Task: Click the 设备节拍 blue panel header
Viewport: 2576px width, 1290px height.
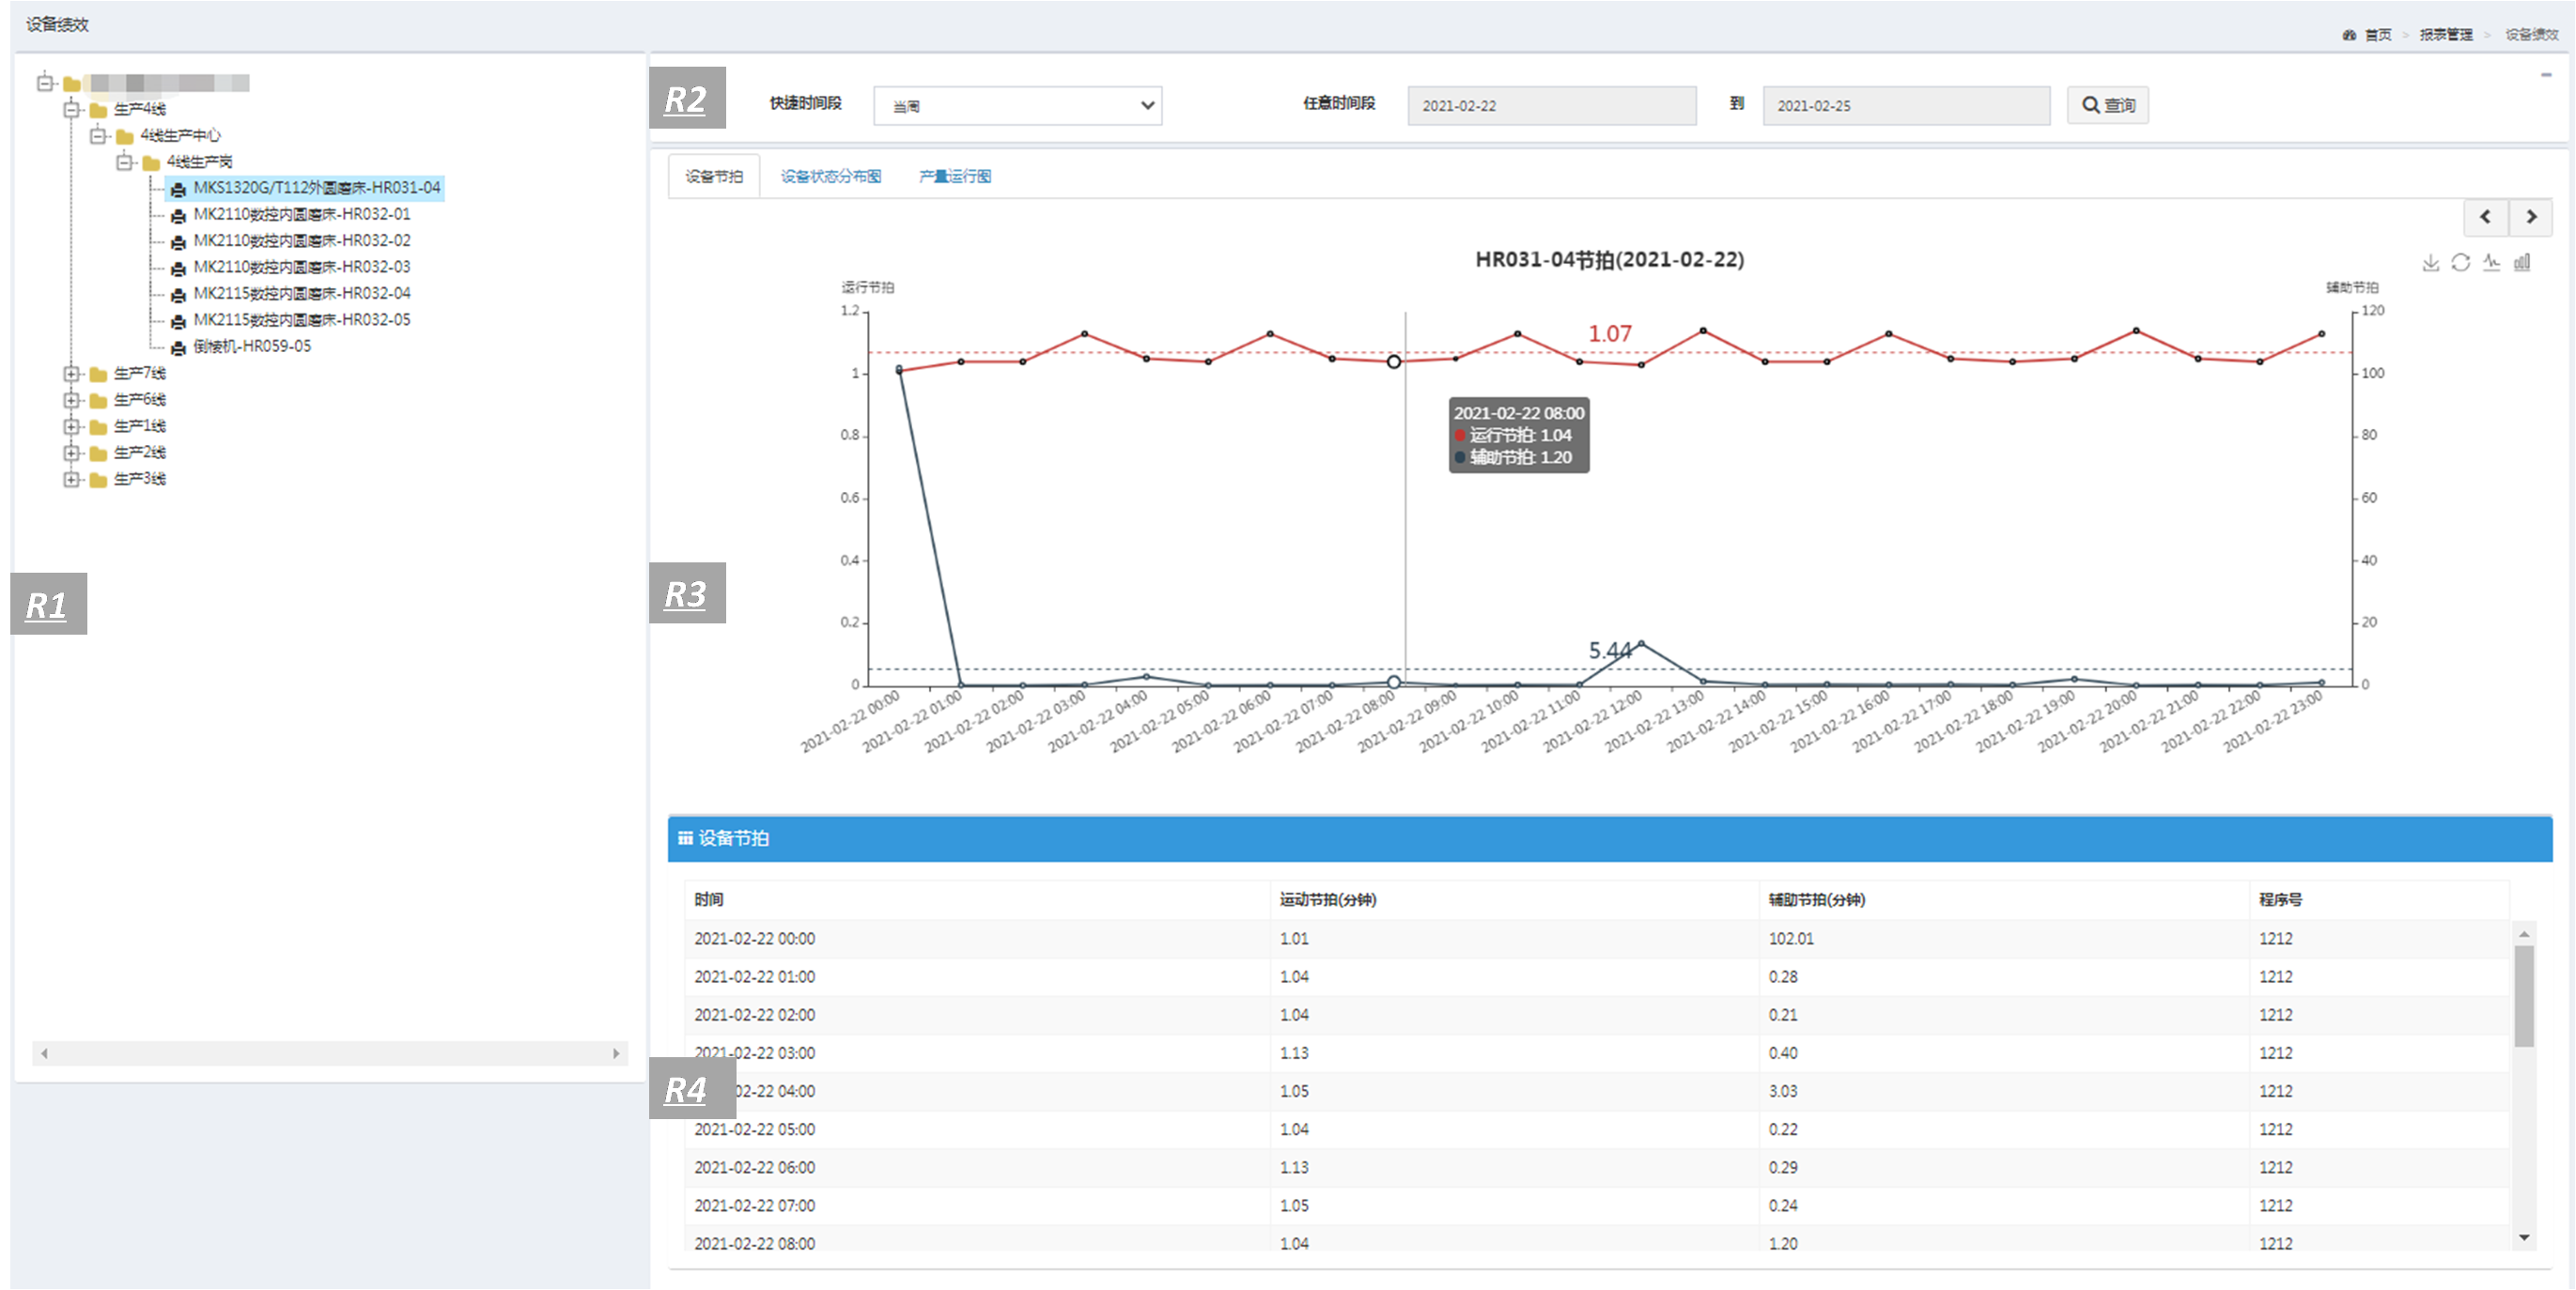Action: 1609,838
